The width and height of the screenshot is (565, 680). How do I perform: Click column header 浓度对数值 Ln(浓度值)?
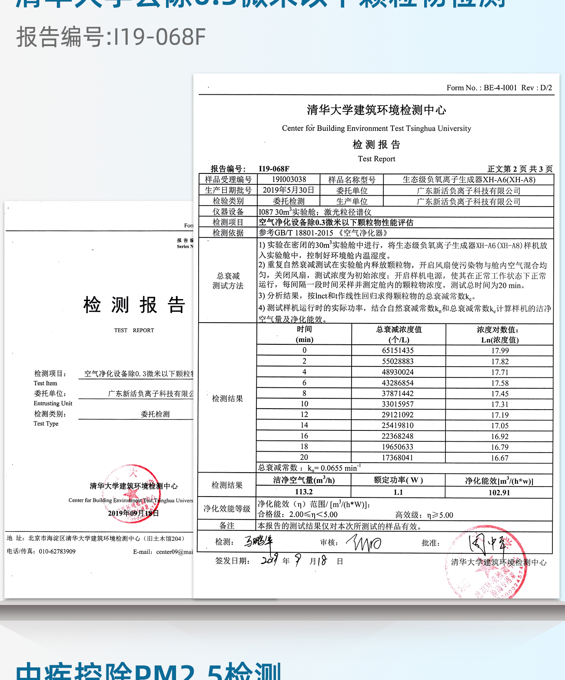click(x=499, y=335)
